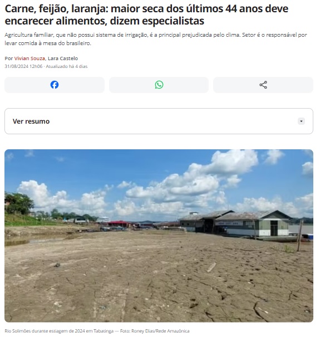
Task: Click the "Ver resumo" label
Action: click(31, 121)
